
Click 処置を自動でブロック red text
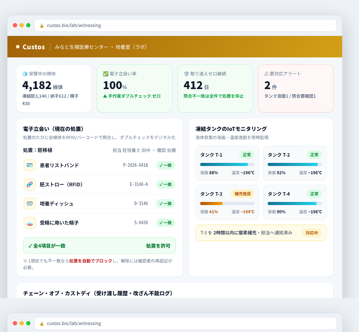91,261
